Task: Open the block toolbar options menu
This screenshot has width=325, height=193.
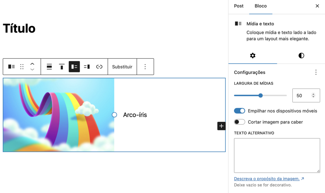Action: pyautogui.click(x=145, y=67)
